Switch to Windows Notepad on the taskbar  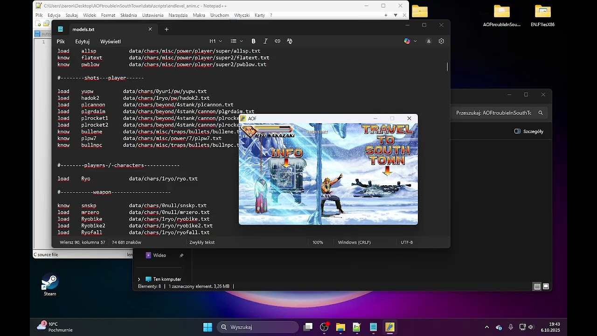[373, 327]
